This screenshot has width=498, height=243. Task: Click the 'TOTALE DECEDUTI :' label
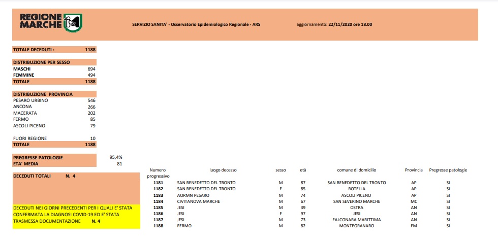(34, 50)
